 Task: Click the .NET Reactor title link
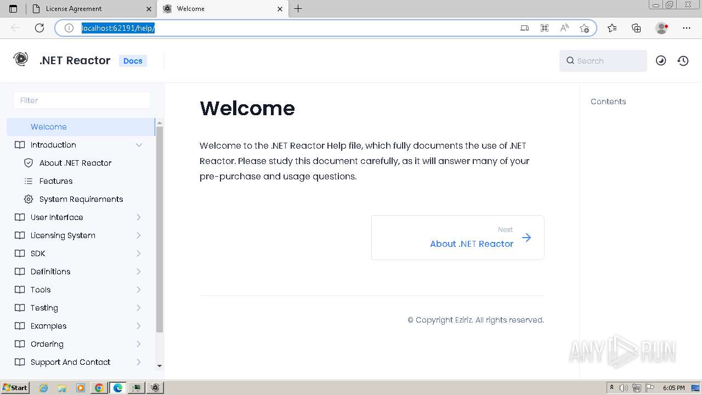click(75, 60)
